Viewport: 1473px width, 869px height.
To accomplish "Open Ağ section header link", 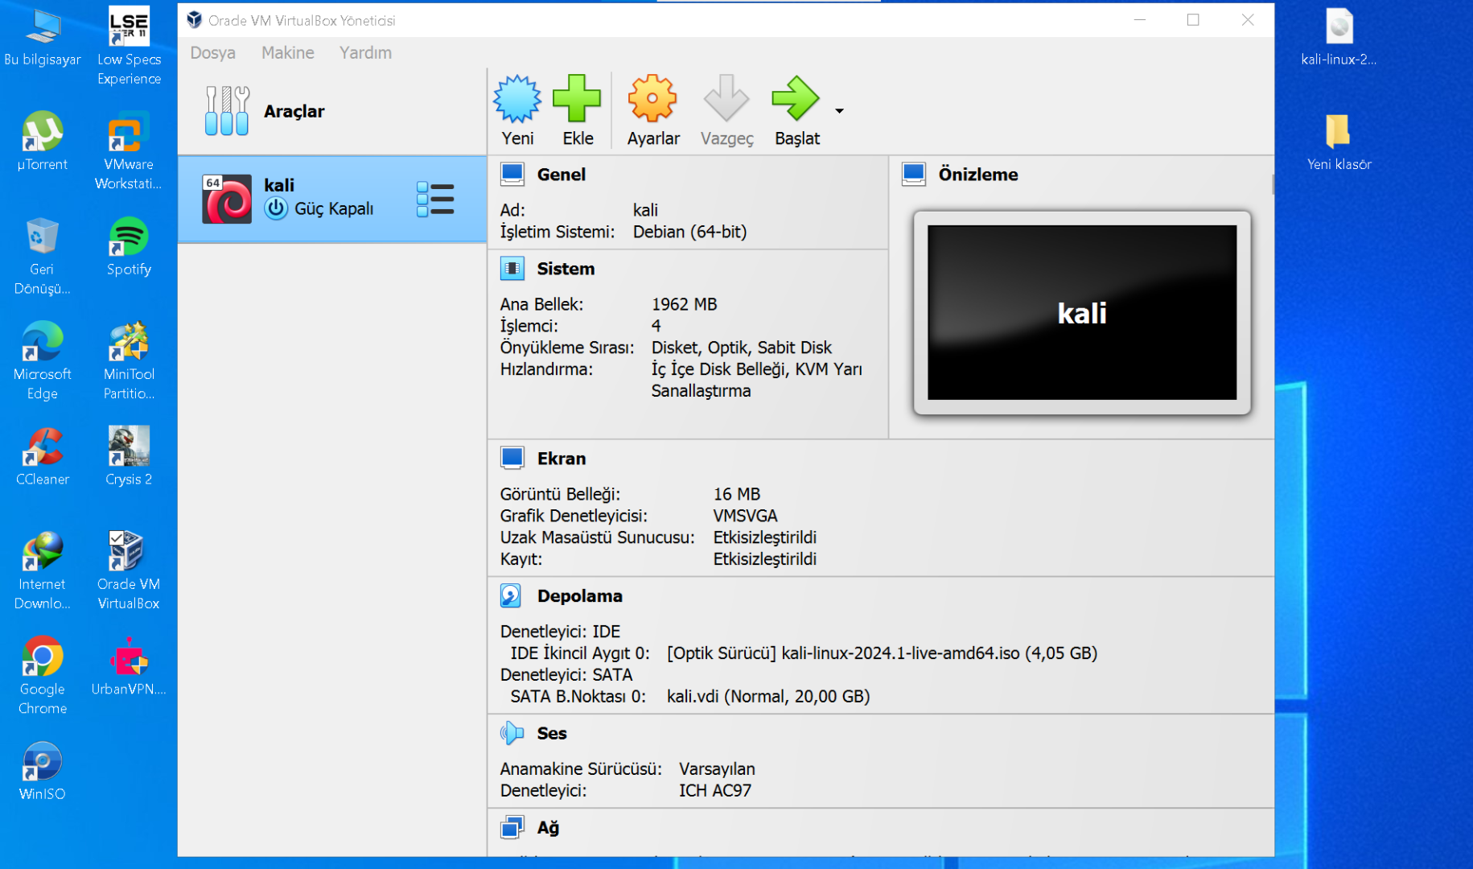I will pos(547,827).
